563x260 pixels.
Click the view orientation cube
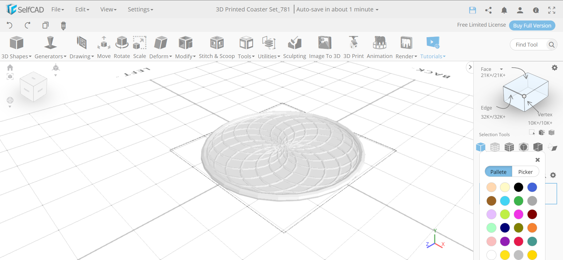(33, 87)
